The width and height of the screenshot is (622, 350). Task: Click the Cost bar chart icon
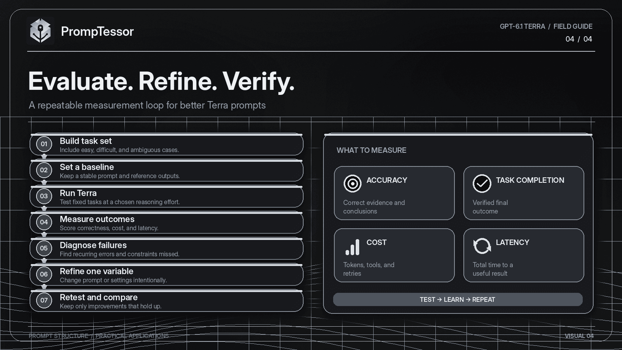pos(353,247)
